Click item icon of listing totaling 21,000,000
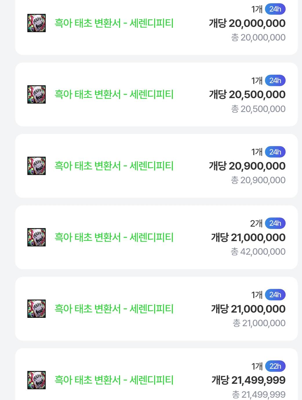302x400 pixels. 37,309
